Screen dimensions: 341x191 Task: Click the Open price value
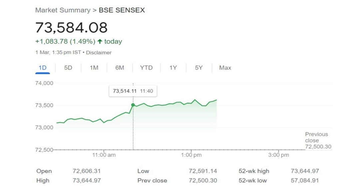tap(87, 171)
